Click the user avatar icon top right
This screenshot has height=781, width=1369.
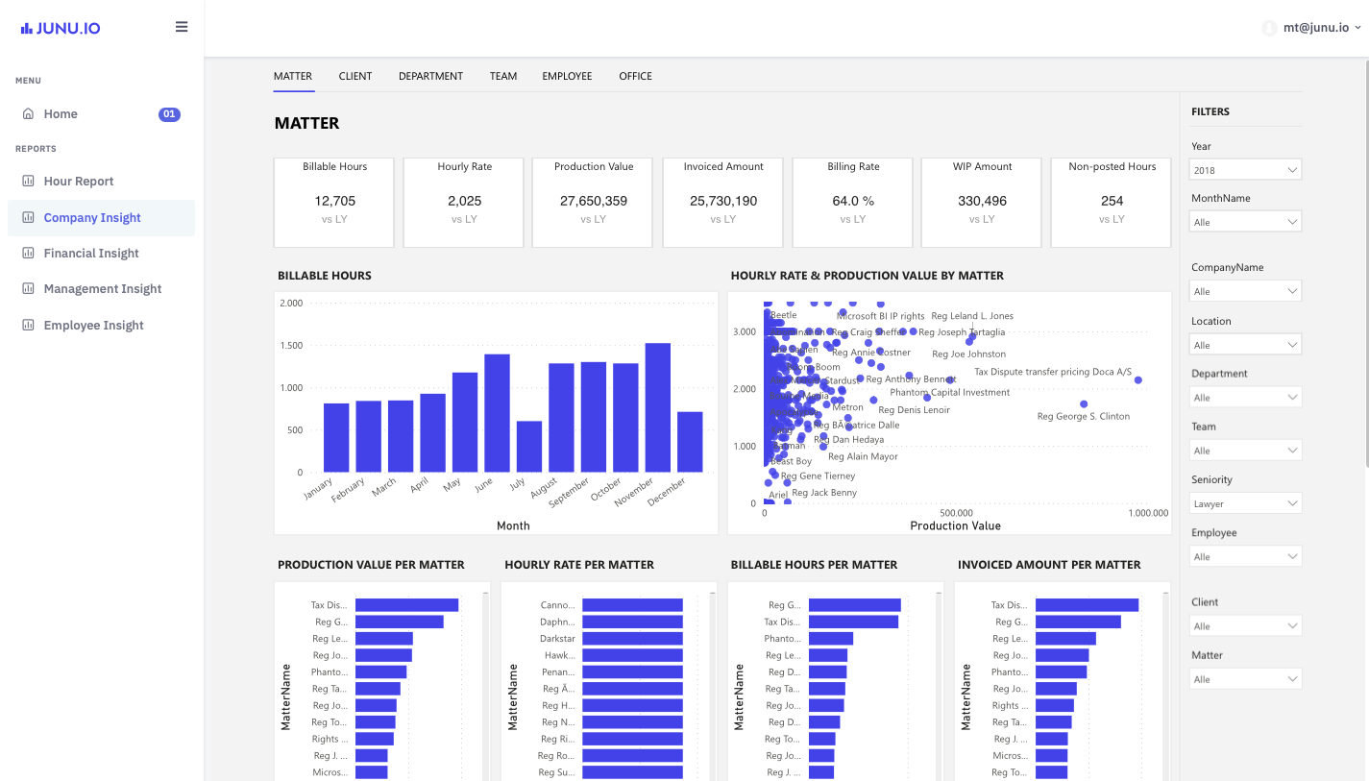click(x=1267, y=28)
